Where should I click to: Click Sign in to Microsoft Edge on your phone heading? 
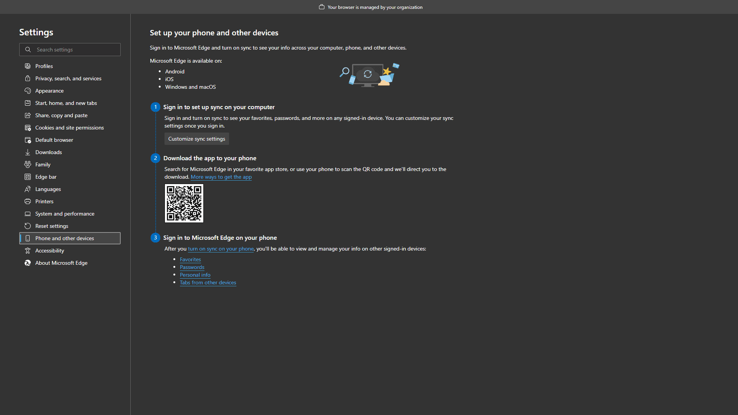point(220,237)
